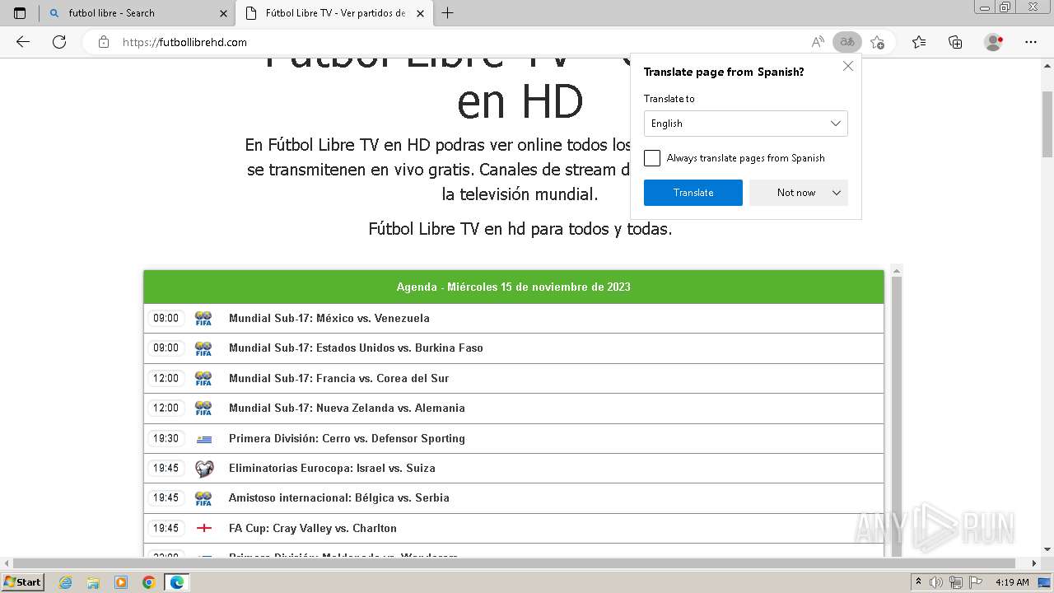Enable Always translate pages from Spanish
Image resolution: width=1054 pixels, height=593 pixels.
click(x=652, y=158)
